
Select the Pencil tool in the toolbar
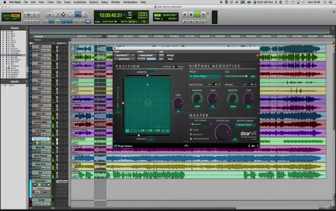[85, 14]
